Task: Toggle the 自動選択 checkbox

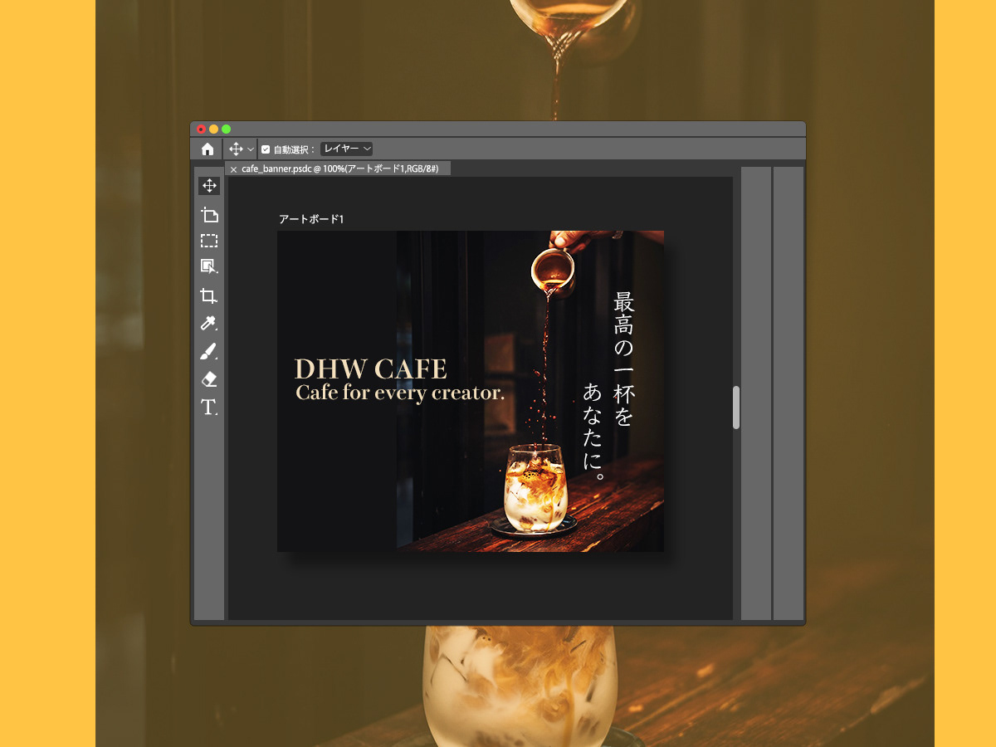Action: (266, 149)
